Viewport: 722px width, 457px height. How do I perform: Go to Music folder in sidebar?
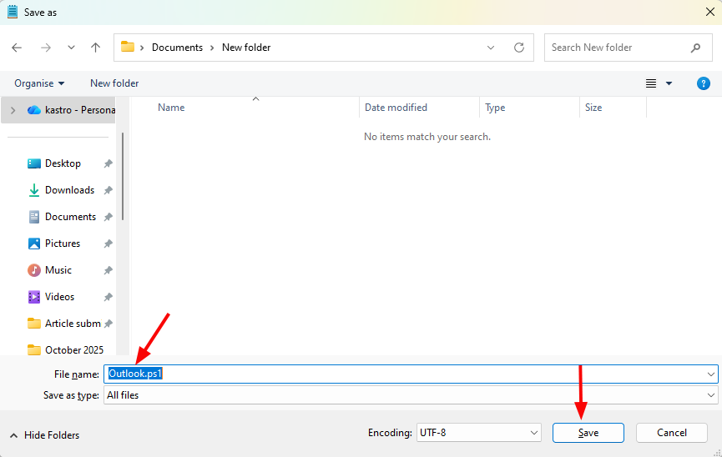click(x=58, y=270)
